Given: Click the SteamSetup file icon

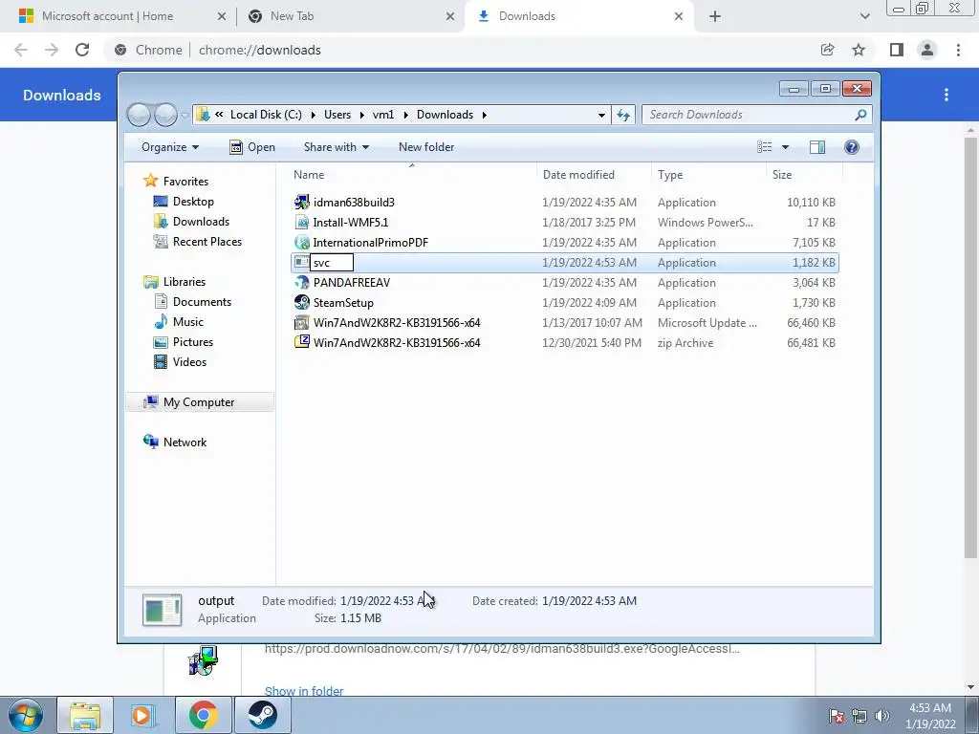Looking at the screenshot, I should click(301, 303).
